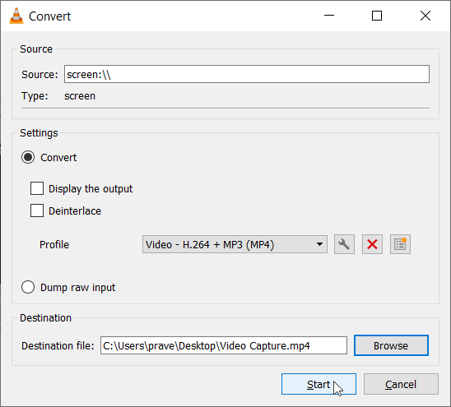451x407 pixels.
Task: Minimize the Convert window
Action: coord(329,16)
